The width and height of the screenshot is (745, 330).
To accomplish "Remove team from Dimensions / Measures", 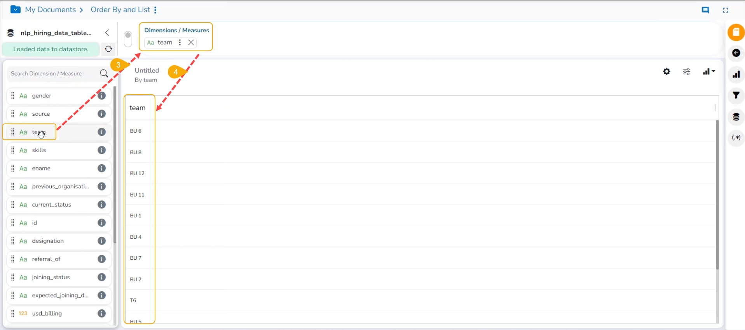I will click(x=191, y=42).
